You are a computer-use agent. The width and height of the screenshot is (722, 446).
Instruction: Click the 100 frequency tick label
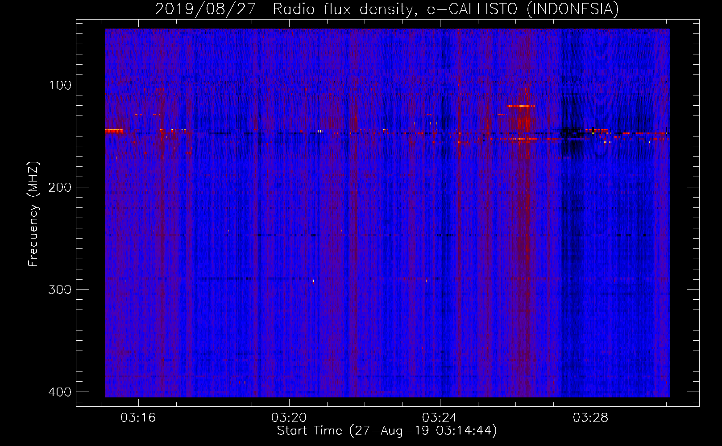pyautogui.click(x=60, y=85)
